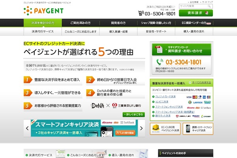Image resolution: width=237 pixels, height=158 pixels.
Task: Open the 開発者の方 tab
Action: click(x=118, y=23)
